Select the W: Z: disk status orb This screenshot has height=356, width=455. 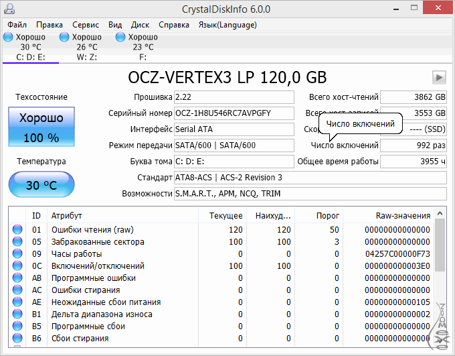[64, 37]
